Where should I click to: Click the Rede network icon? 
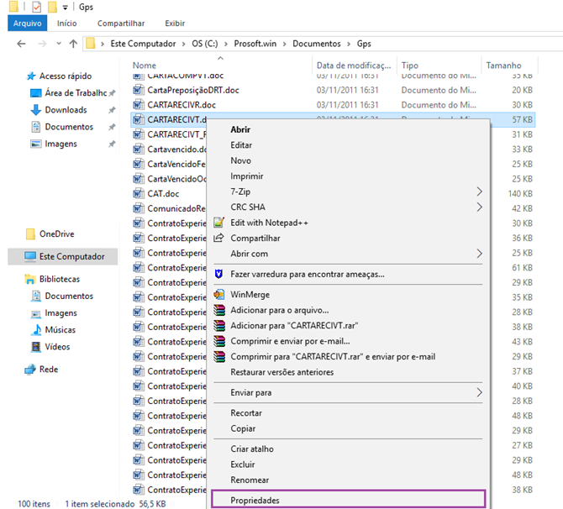tap(30, 369)
